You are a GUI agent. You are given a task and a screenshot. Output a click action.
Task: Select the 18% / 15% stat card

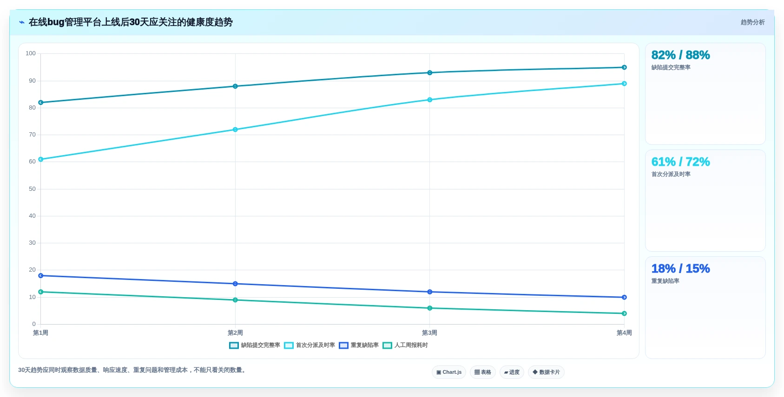(x=705, y=307)
